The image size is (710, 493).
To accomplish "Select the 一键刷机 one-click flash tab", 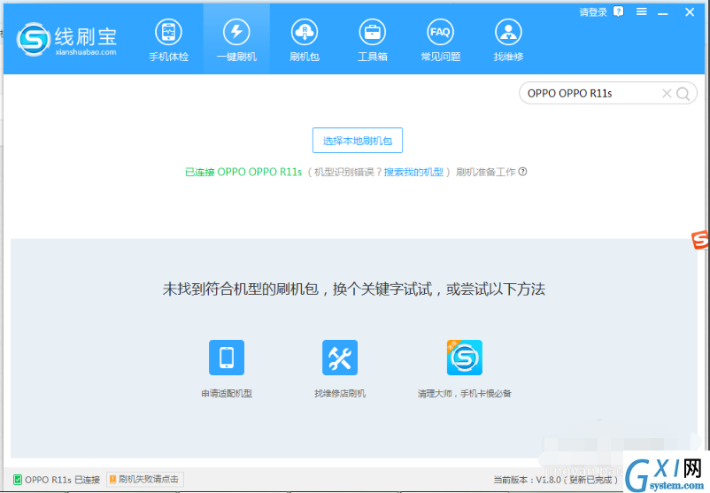I will click(x=236, y=40).
